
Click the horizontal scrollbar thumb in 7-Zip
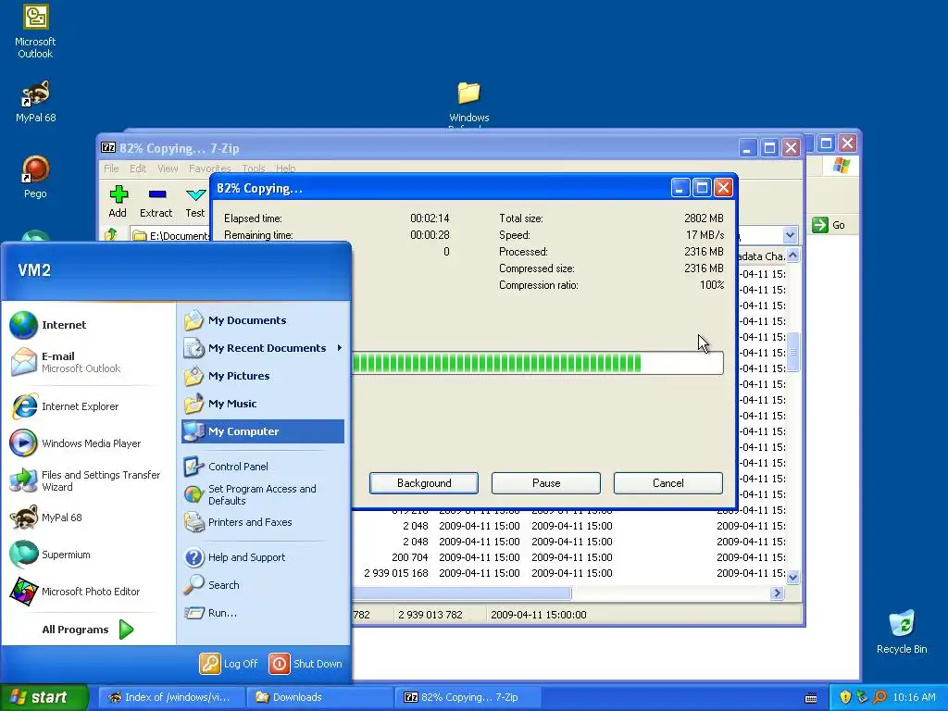tap(461, 593)
